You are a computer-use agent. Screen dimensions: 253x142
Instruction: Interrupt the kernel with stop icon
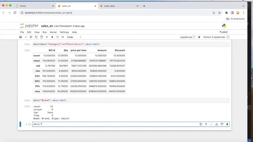(52, 37)
